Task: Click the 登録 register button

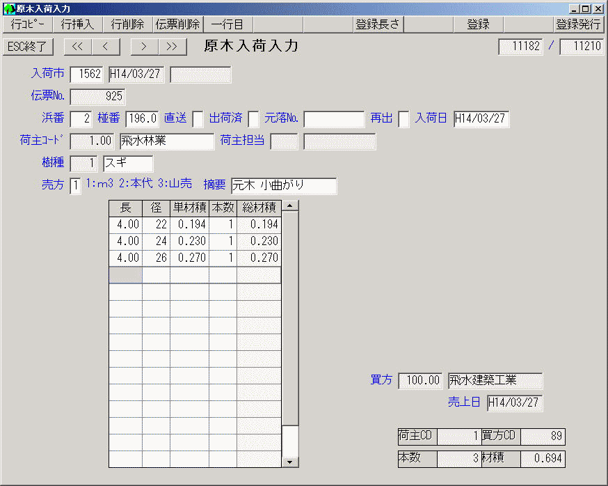Action: [x=478, y=24]
